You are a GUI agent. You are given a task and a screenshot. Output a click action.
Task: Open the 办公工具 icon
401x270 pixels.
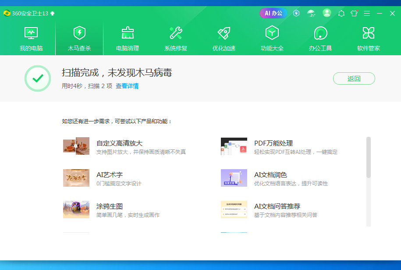tap(320, 33)
